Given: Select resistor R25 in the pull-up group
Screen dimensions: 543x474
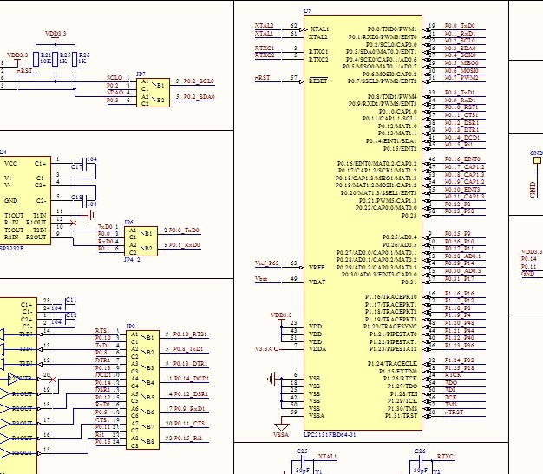Looking at the screenshot, I should pyautogui.click(x=55, y=59).
